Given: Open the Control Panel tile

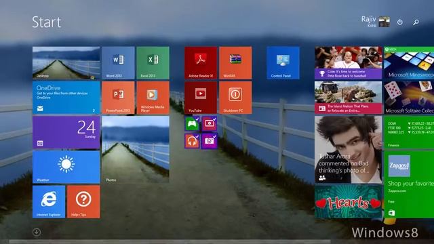Looking at the screenshot, I should pos(283,63).
